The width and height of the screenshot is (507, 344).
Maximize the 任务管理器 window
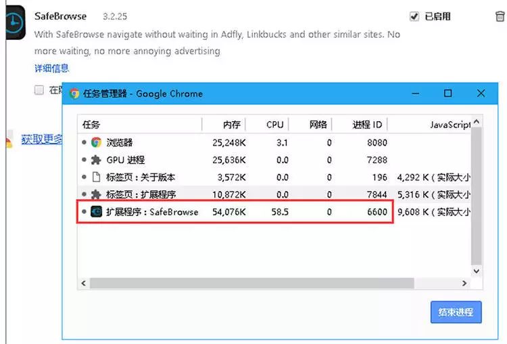[x=448, y=93]
